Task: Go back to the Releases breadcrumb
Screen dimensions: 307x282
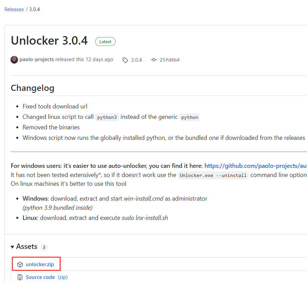Action: (14, 9)
